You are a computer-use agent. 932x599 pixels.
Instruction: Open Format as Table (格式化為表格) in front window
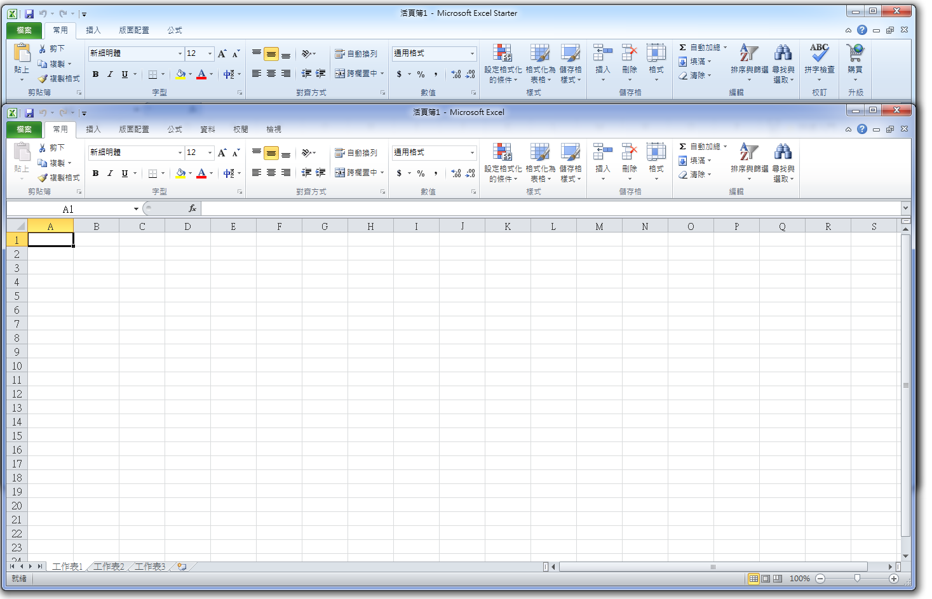pyautogui.click(x=540, y=163)
